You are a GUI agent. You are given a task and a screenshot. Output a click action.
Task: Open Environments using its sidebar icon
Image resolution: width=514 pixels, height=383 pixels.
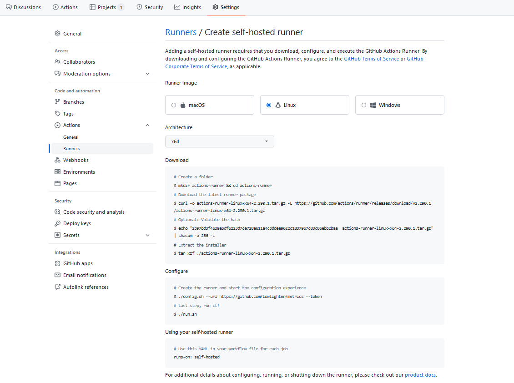58,171
